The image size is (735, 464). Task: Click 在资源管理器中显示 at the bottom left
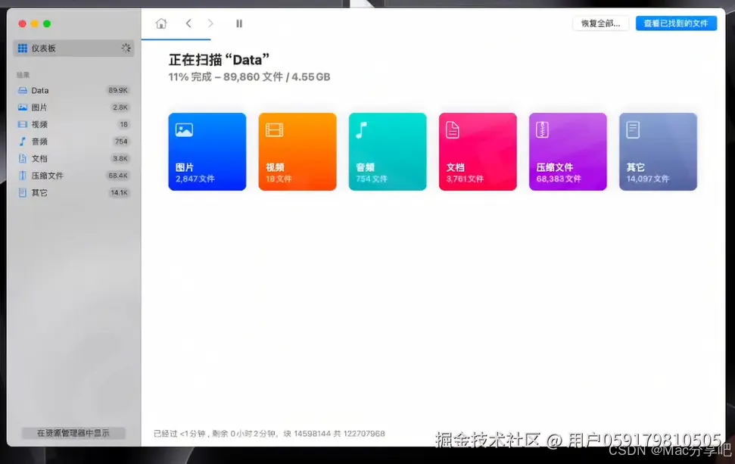coord(72,433)
